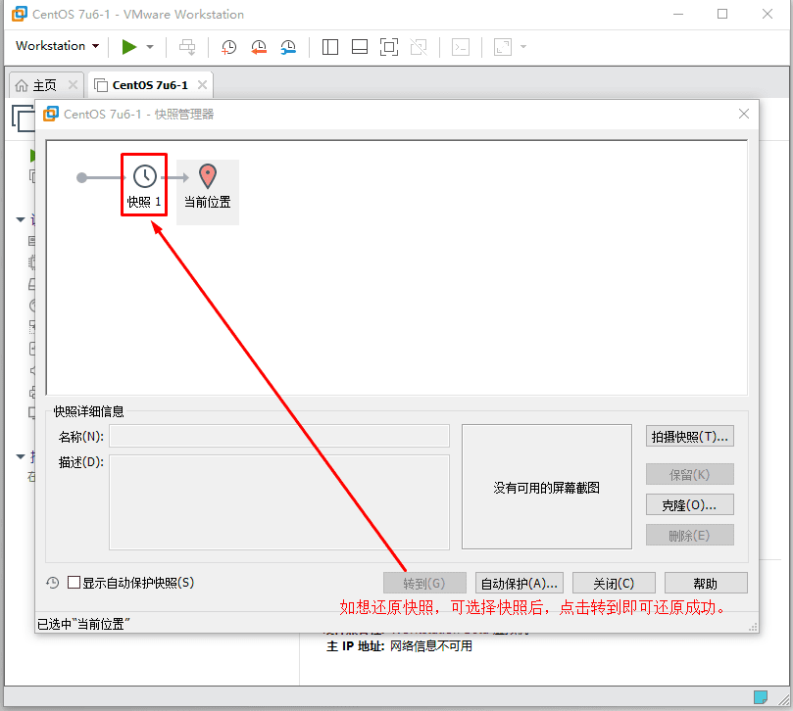
Task: Open the console view toolbar icon
Action: pyautogui.click(x=461, y=47)
